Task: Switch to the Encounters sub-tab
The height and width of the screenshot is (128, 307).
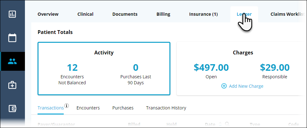Action: point(88,108)
